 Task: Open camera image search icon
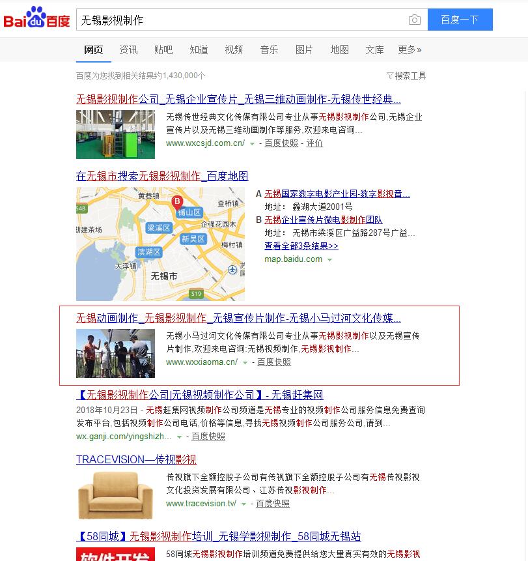tap(414, 20)
